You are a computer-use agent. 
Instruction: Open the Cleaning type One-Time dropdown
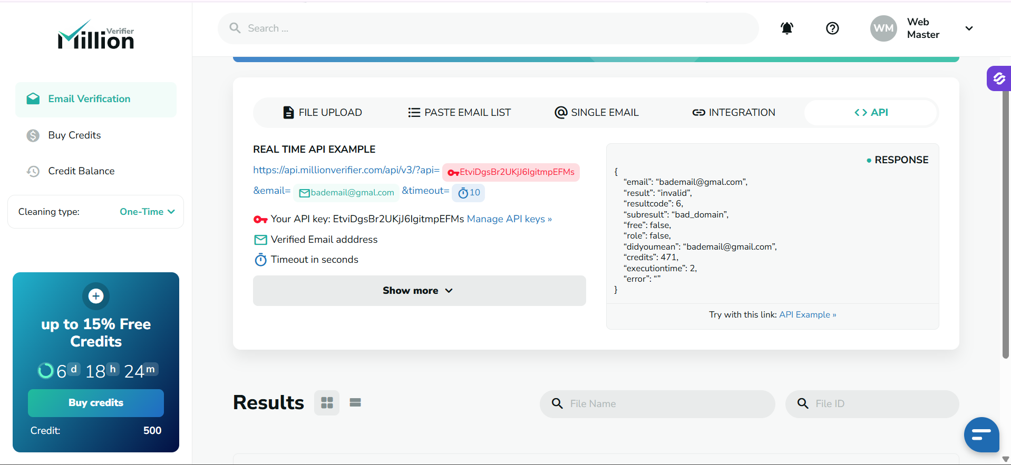(x=147, y=212)
